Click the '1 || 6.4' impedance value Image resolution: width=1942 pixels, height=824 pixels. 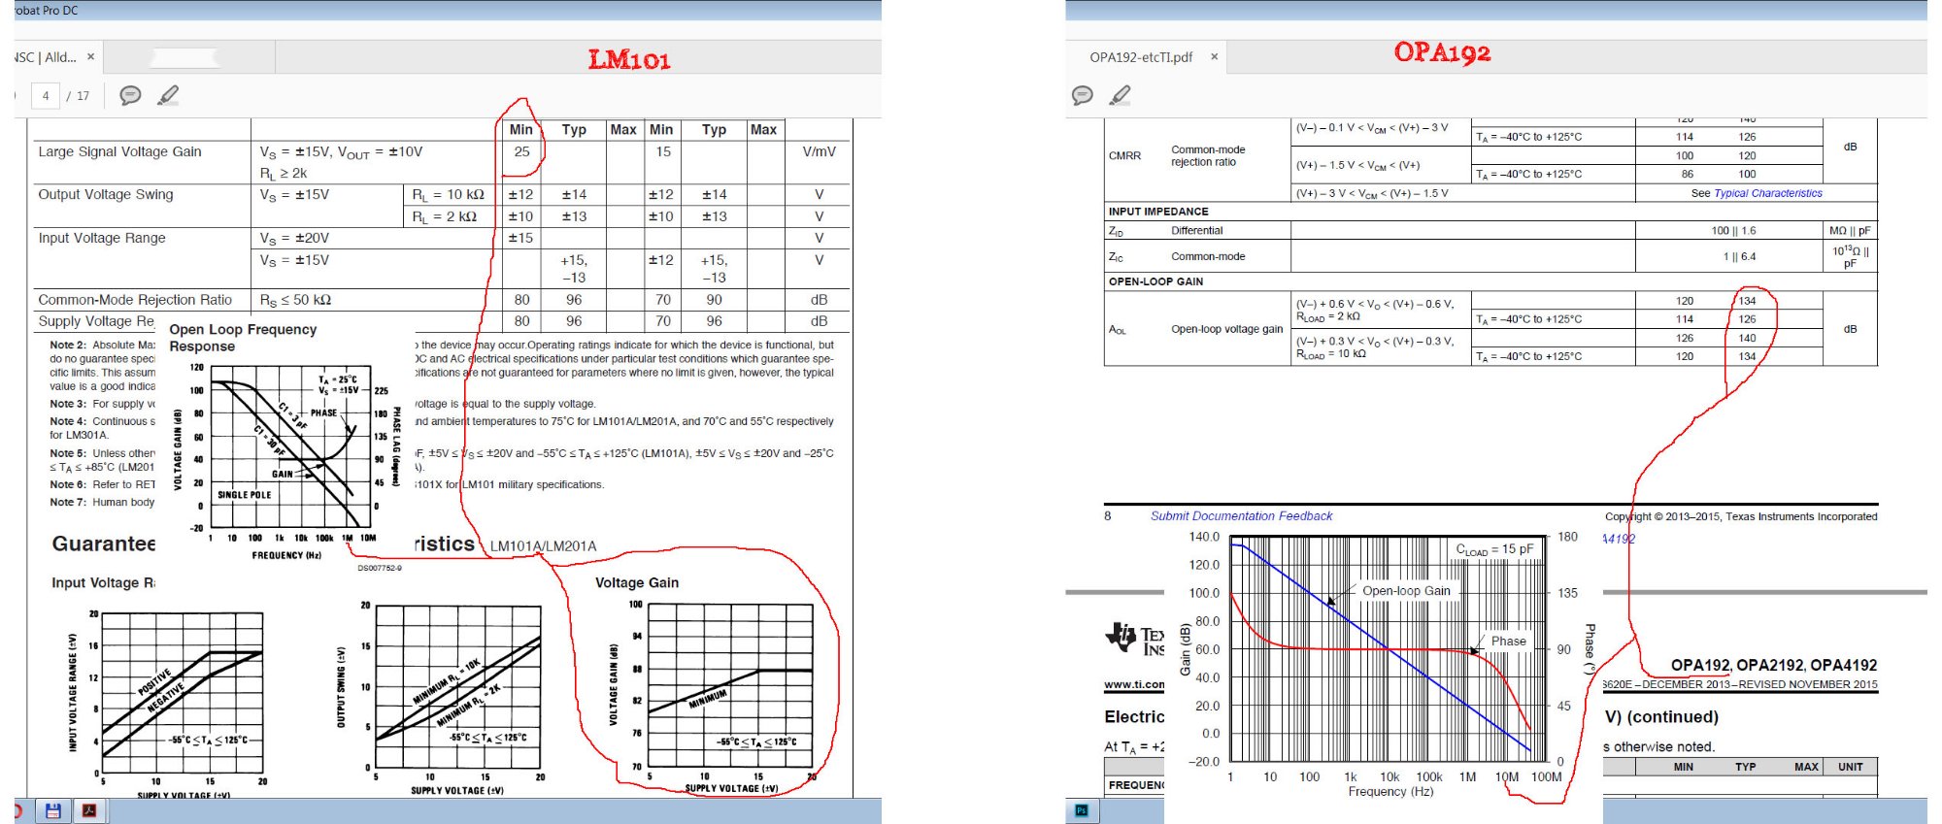1740,257
